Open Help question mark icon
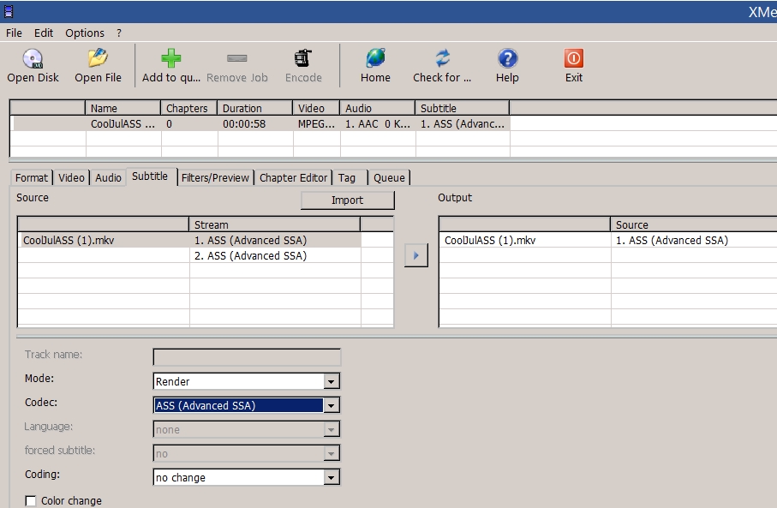This screenshot has width=777, height=508. [x=507, y=58]
